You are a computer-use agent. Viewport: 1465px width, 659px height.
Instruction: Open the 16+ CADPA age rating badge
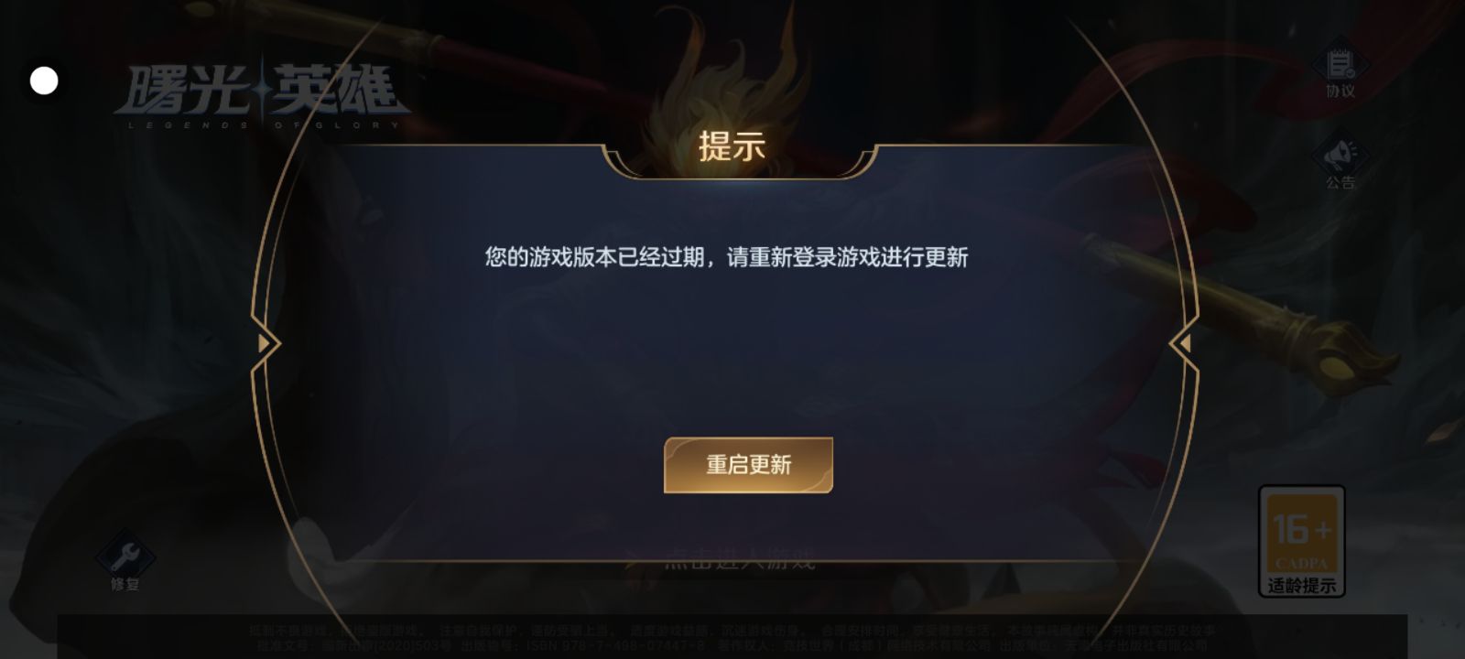(x=1301, y=541)
